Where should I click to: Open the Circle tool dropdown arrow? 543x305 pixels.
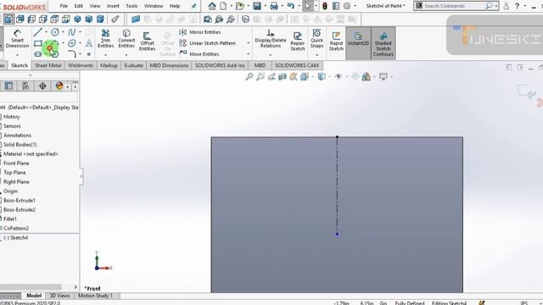pos(63,32)
